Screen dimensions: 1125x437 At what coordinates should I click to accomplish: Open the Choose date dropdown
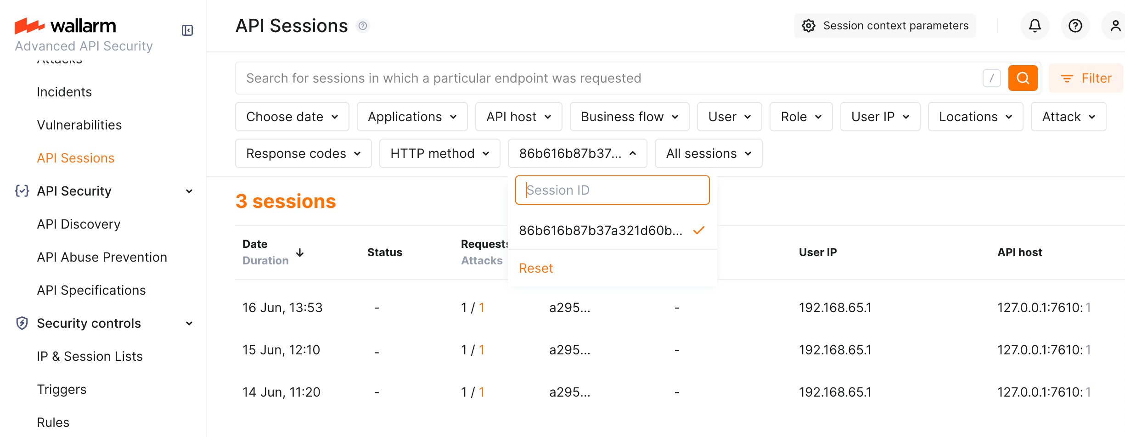(x=292, y=117)
